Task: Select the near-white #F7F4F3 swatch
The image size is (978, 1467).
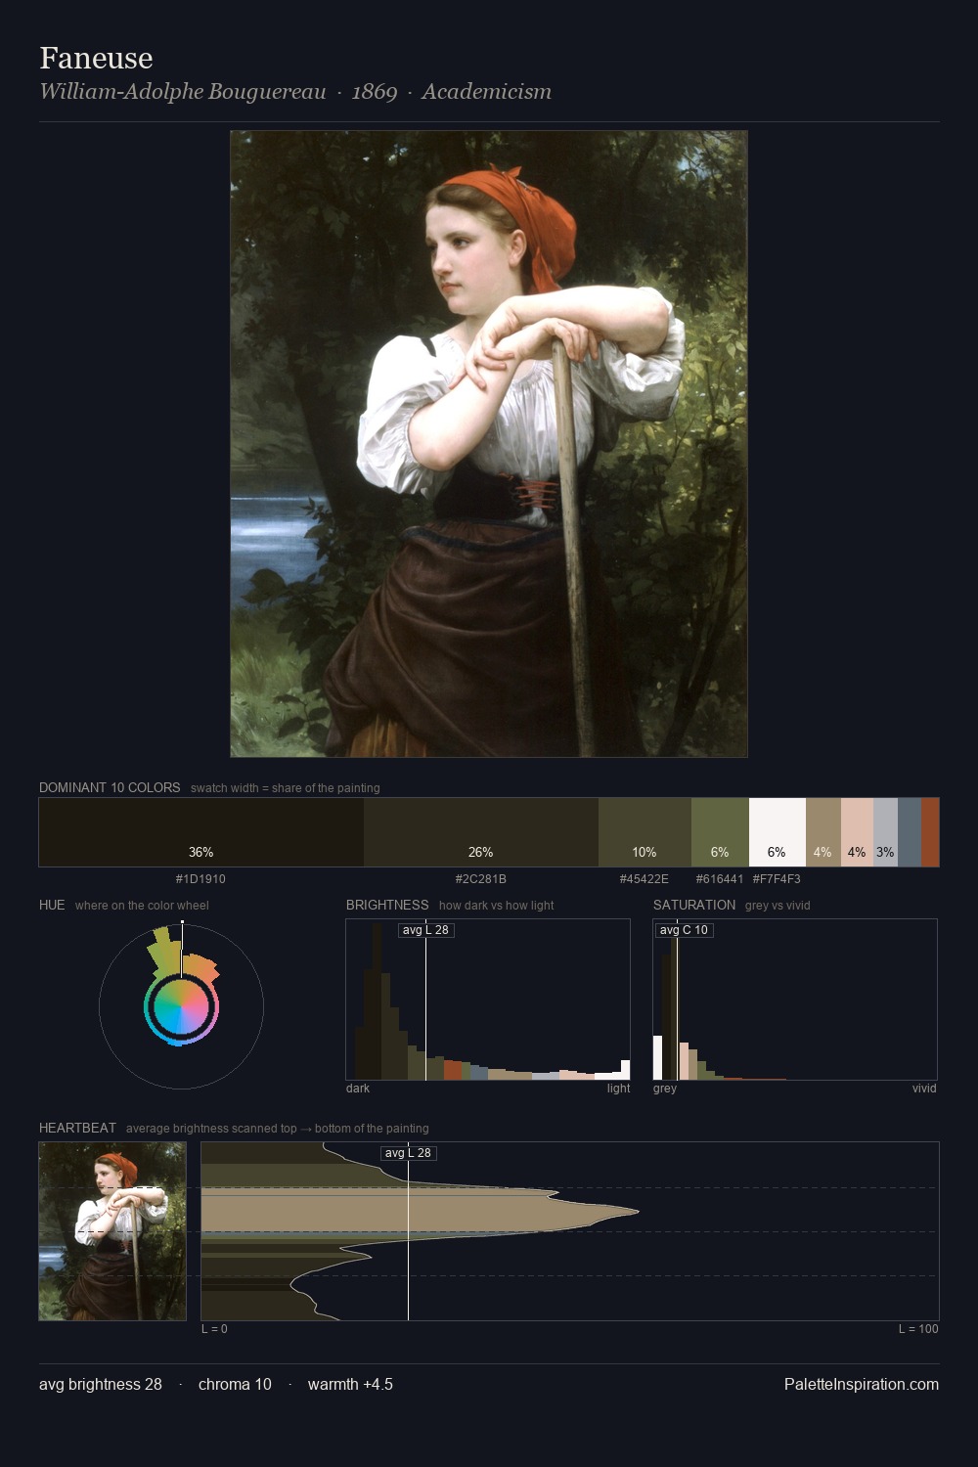Action: pos(778,832)
